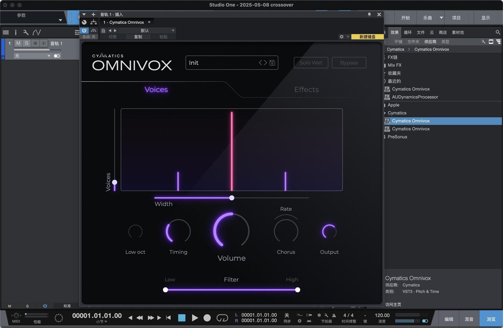This screenshot has height=328, width=503.
Task: Arm record on track 音轨 1
Action: tap(35, 43)
